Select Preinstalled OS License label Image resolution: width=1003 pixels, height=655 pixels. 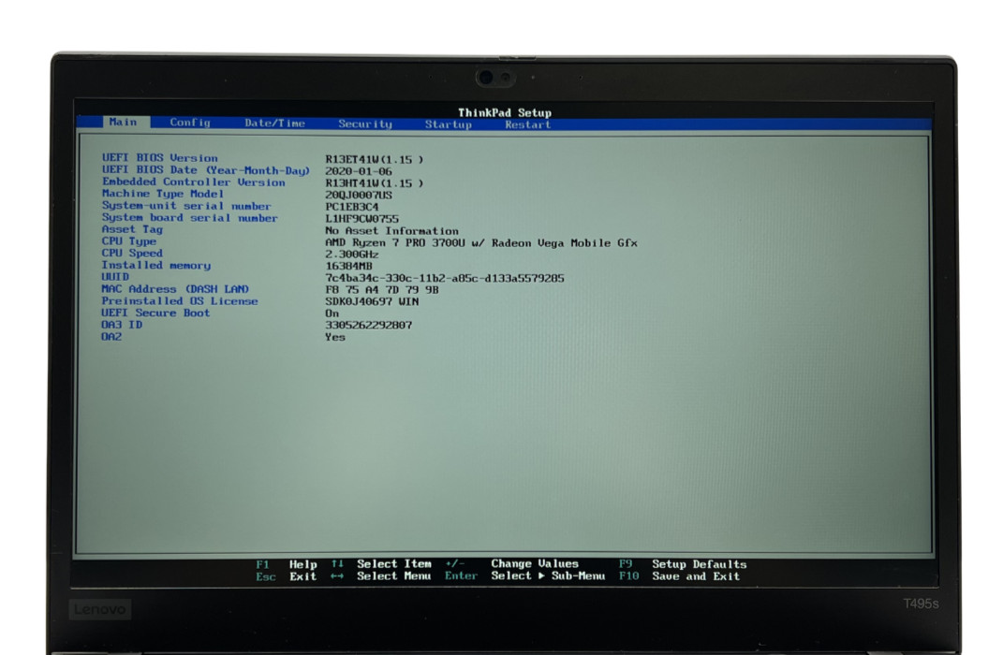pyautogui.click(x=180, y=300)
